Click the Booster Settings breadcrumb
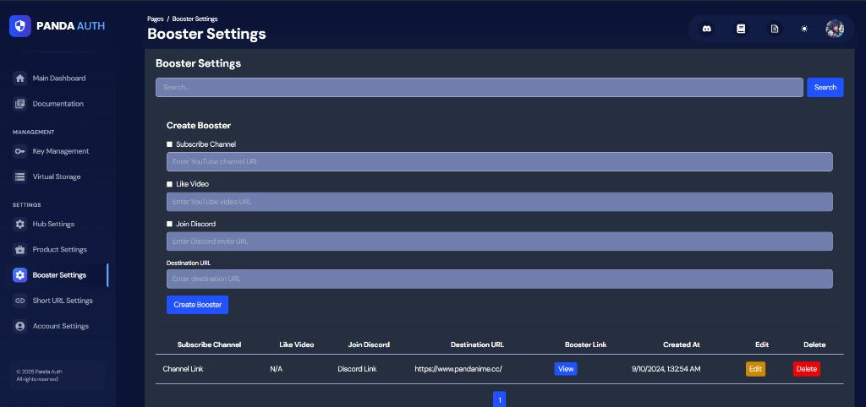The image size is (866, 407). 195,19
